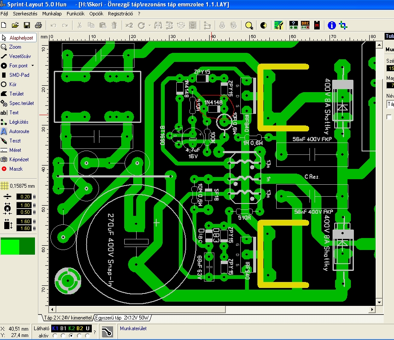The width and height of the screenshot is (394, 340).
Task: Click the blue info icon
Action: (x=332, y=25)
